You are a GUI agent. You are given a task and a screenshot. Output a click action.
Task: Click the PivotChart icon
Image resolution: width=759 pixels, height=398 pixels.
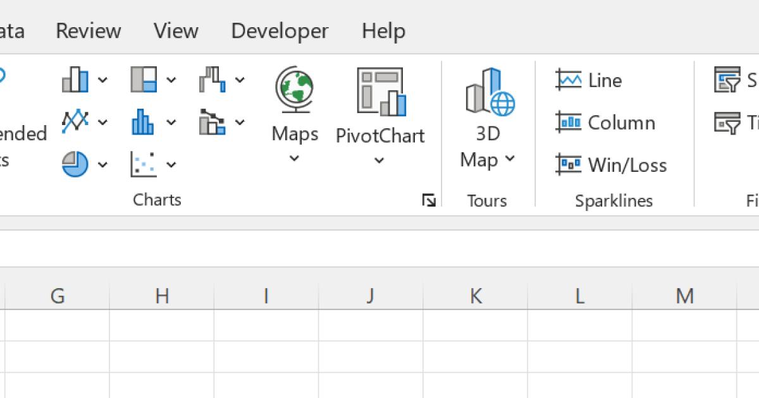[380, 92]
